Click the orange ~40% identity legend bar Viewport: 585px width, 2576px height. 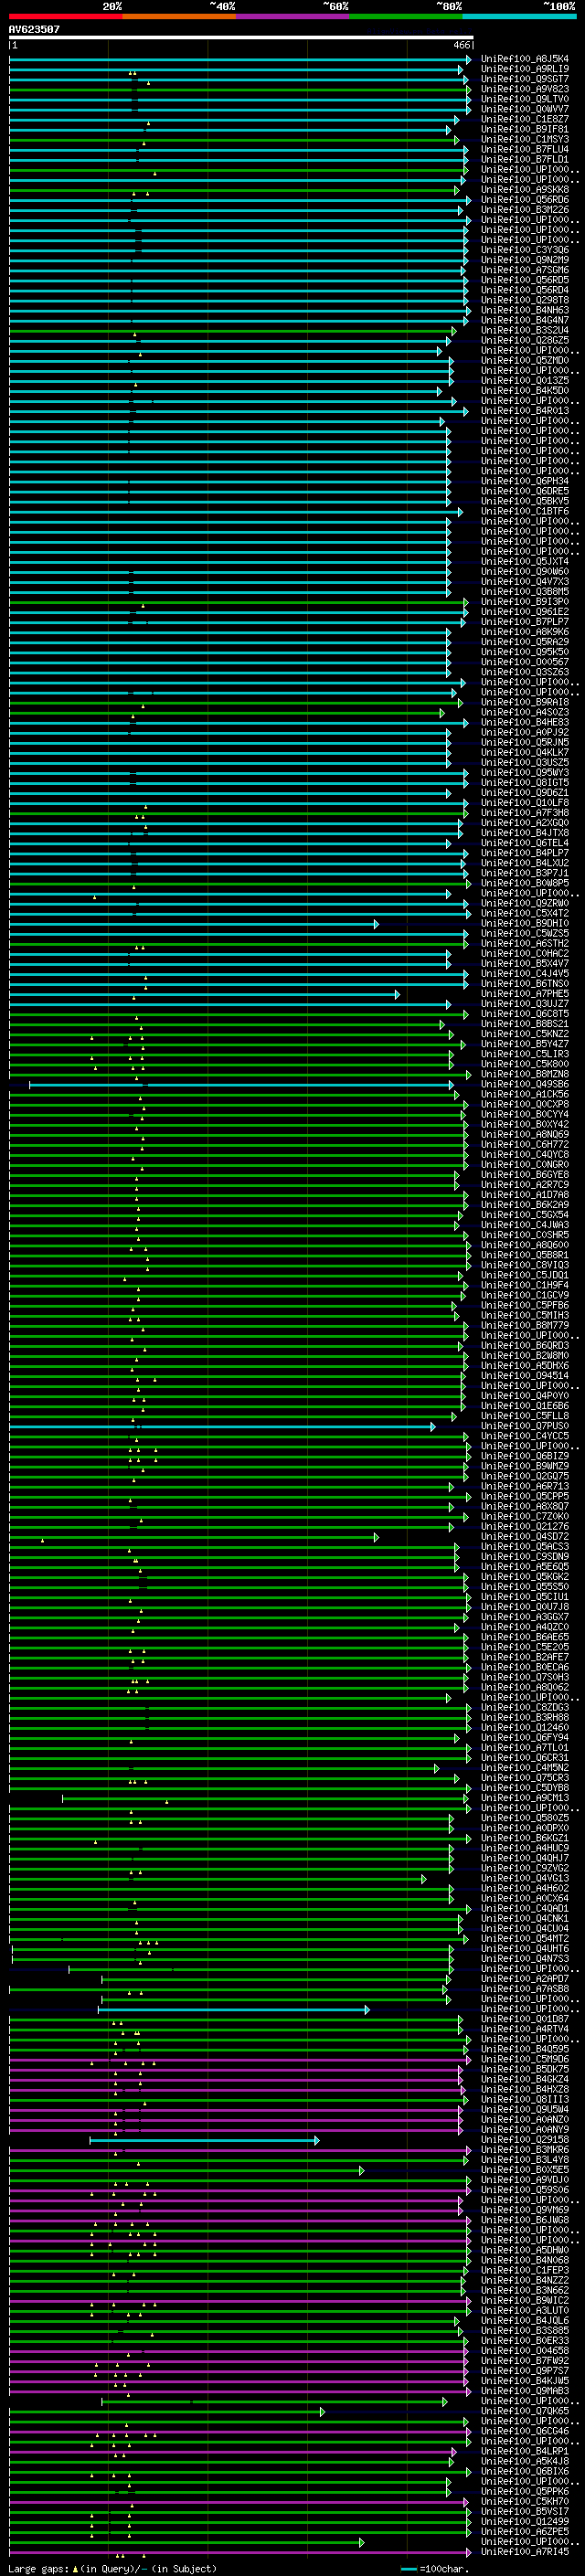[178, 16]
